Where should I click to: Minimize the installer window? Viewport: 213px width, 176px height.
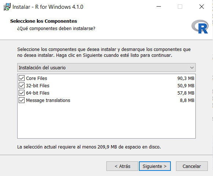click(x=158, y=7)
